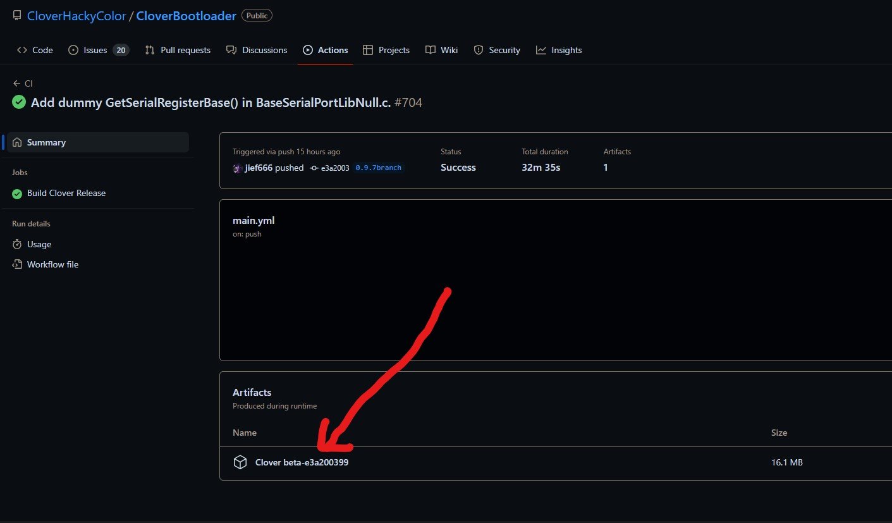Select the Actions tab
Screen dimensions: 892x523
pyautogui.click(x=326, y=50)
